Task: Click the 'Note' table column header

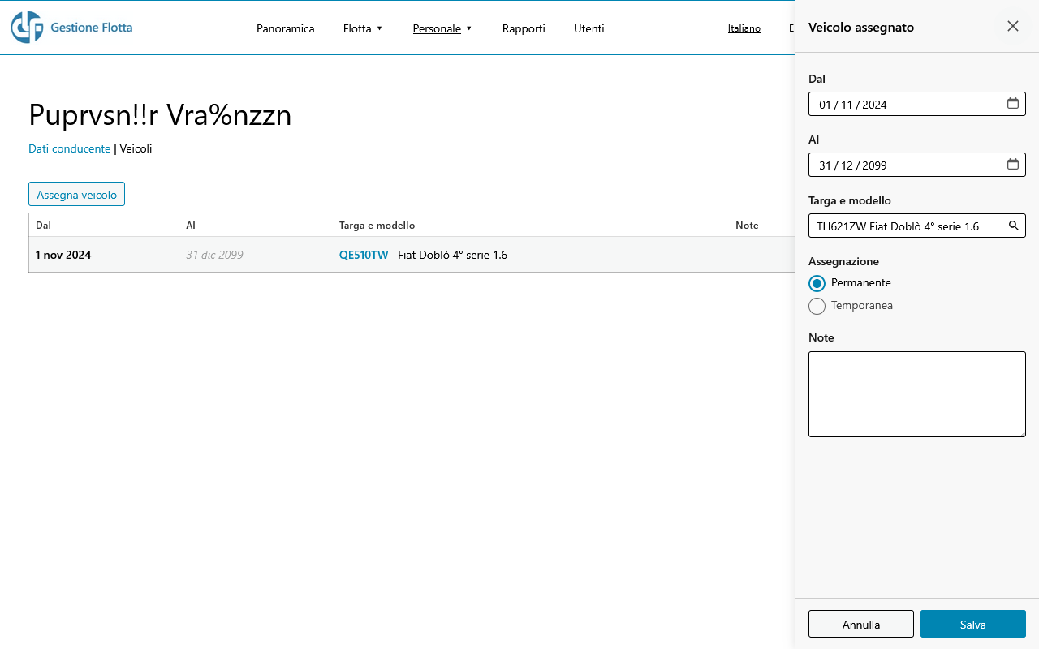Action: pos(747,226)
